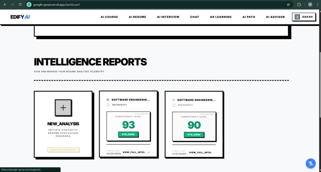The width and height of the screenshot is (321, 172).
Task: Click the building icon beside Microsoft on the 93 card
Action: tap(108, 104)
